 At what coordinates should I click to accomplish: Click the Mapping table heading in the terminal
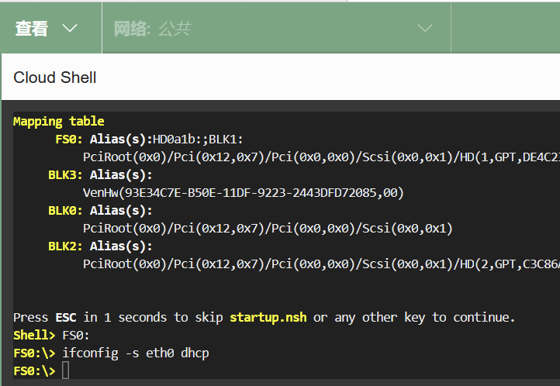pyautogui.click(x=58, y=121)
